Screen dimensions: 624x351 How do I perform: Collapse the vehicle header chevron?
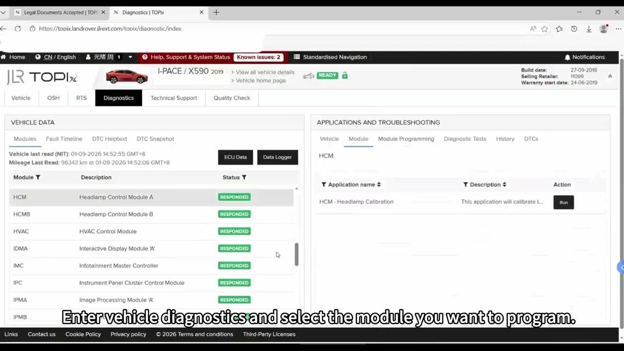[x=610, y=77]
